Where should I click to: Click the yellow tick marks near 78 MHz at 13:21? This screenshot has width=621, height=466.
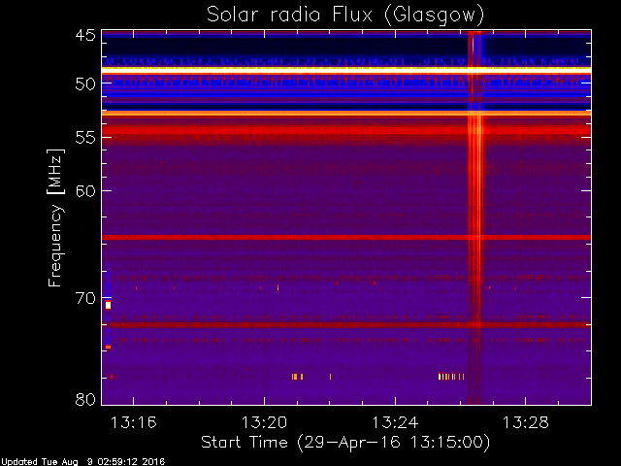(x=298, y=377)
